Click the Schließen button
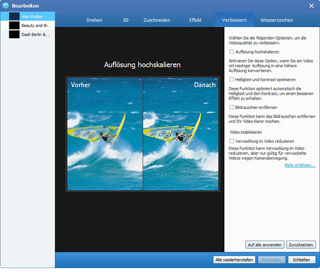 [301, 259]
